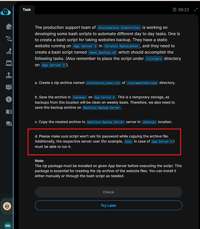Click the Check button
The height and width of the screenshot is (229, 200).
(x=108, y=192)
